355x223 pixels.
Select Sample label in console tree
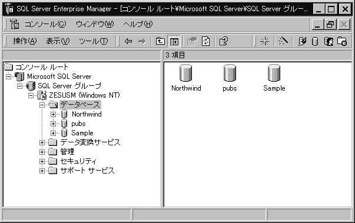click(x=82, y=133)
